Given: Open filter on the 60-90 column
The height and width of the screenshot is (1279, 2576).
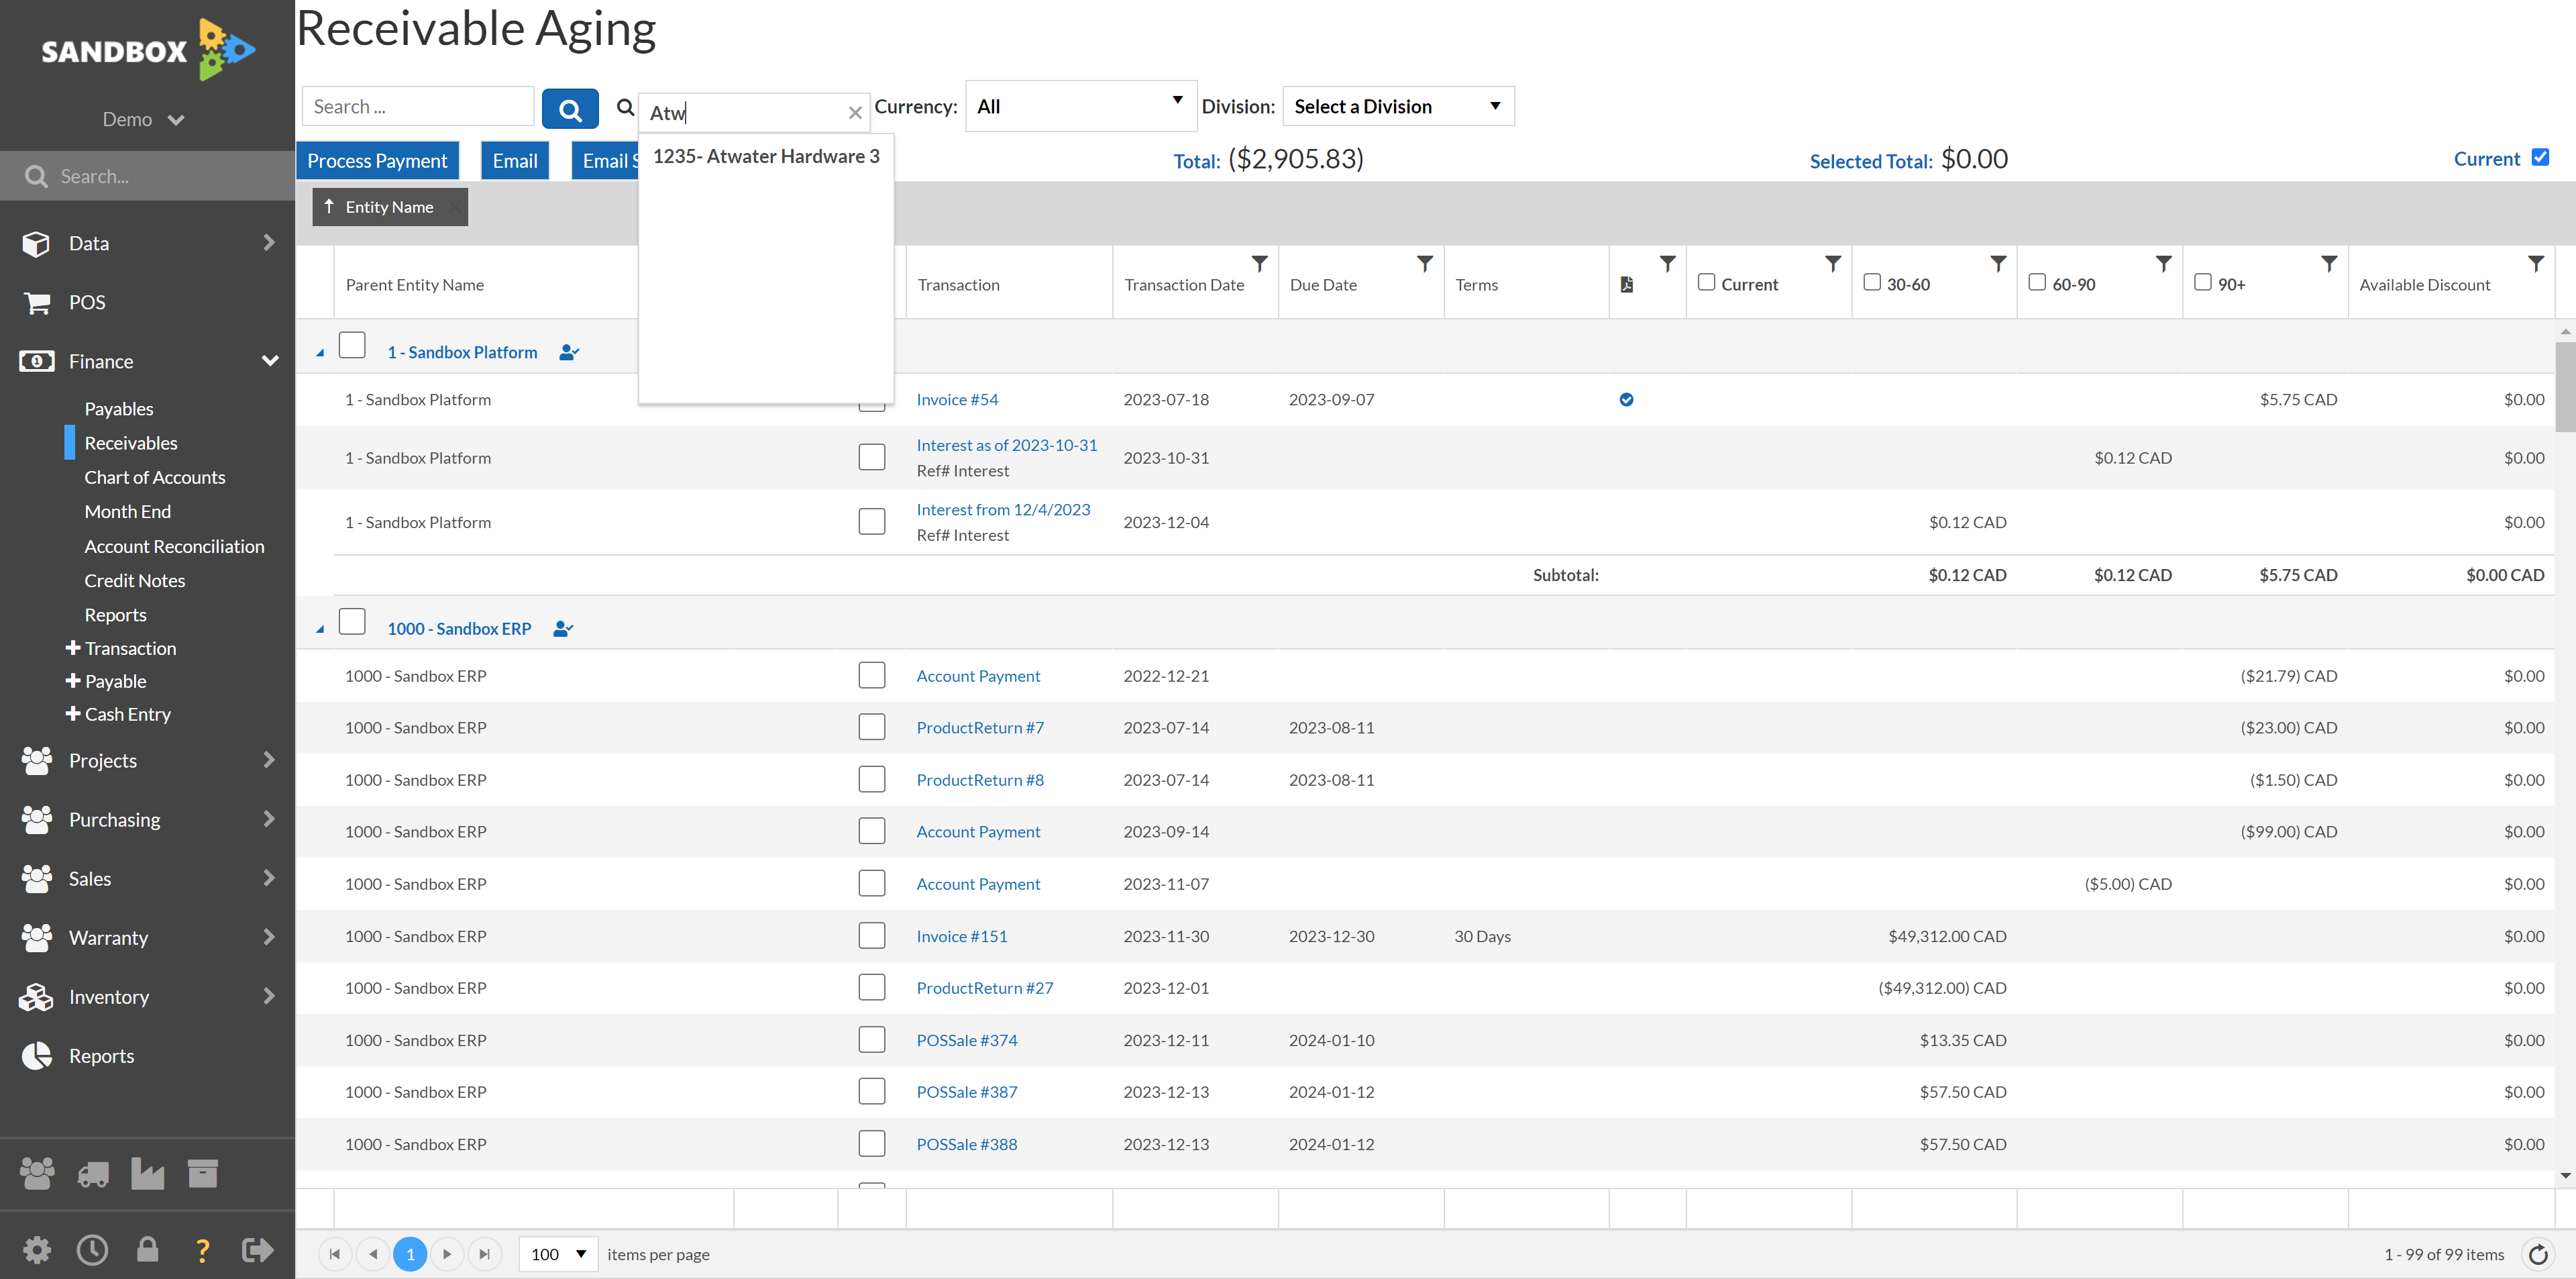Looking at the screenshot, I should tap(2163, 264).
